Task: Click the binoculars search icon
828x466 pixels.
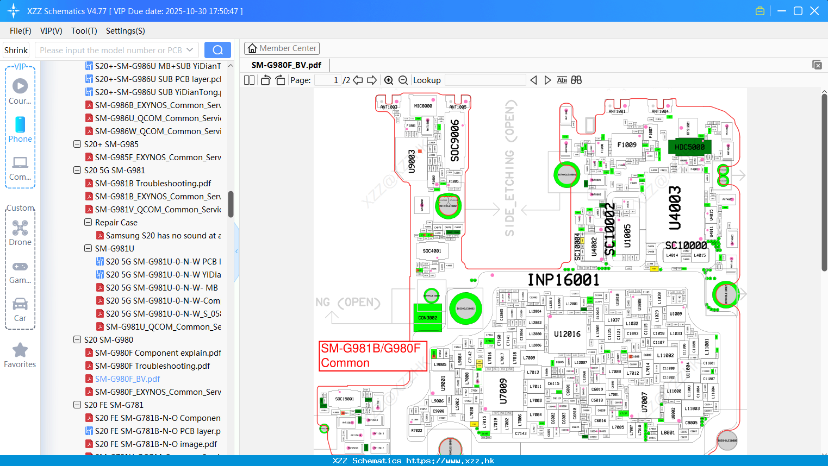Action: tap(576, 80)
